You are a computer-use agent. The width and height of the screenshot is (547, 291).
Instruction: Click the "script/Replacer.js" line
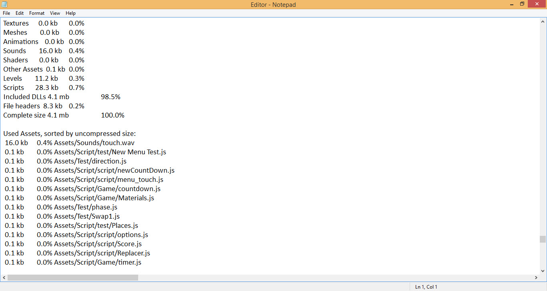pyautogui.click(x=77, y=253)
